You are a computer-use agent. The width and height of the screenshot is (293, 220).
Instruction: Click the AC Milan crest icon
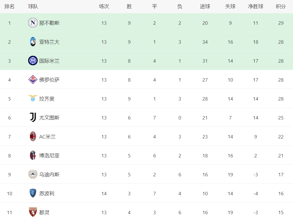point(33,137)
